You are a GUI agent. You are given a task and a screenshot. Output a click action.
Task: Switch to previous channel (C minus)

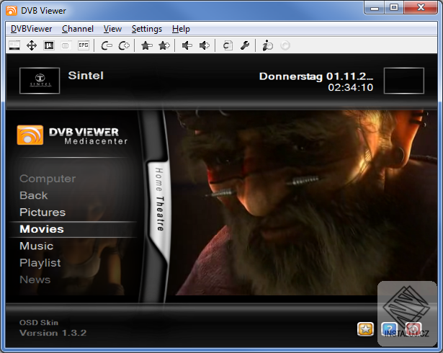107,45
